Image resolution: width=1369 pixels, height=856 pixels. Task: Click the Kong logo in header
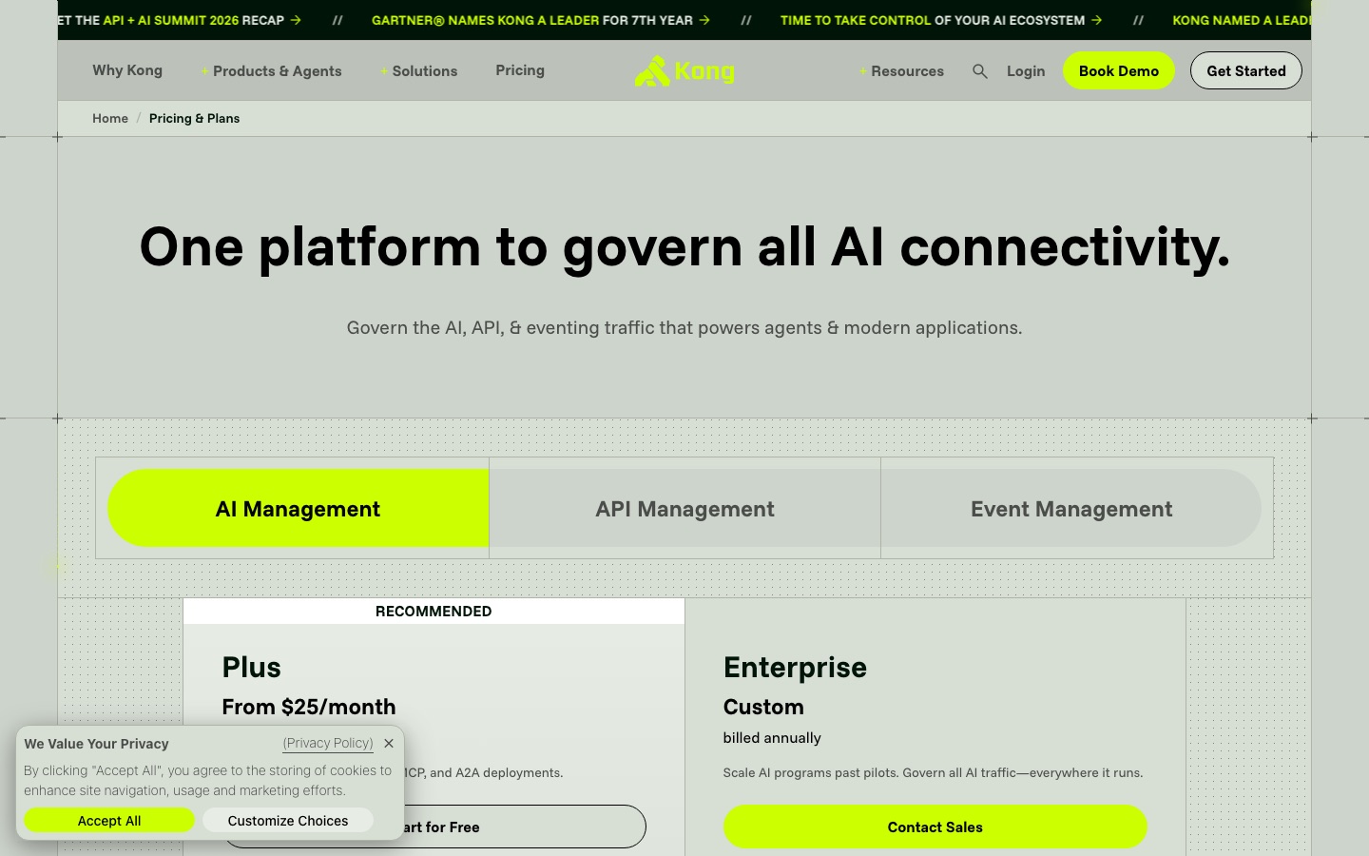tap(684, 71)
